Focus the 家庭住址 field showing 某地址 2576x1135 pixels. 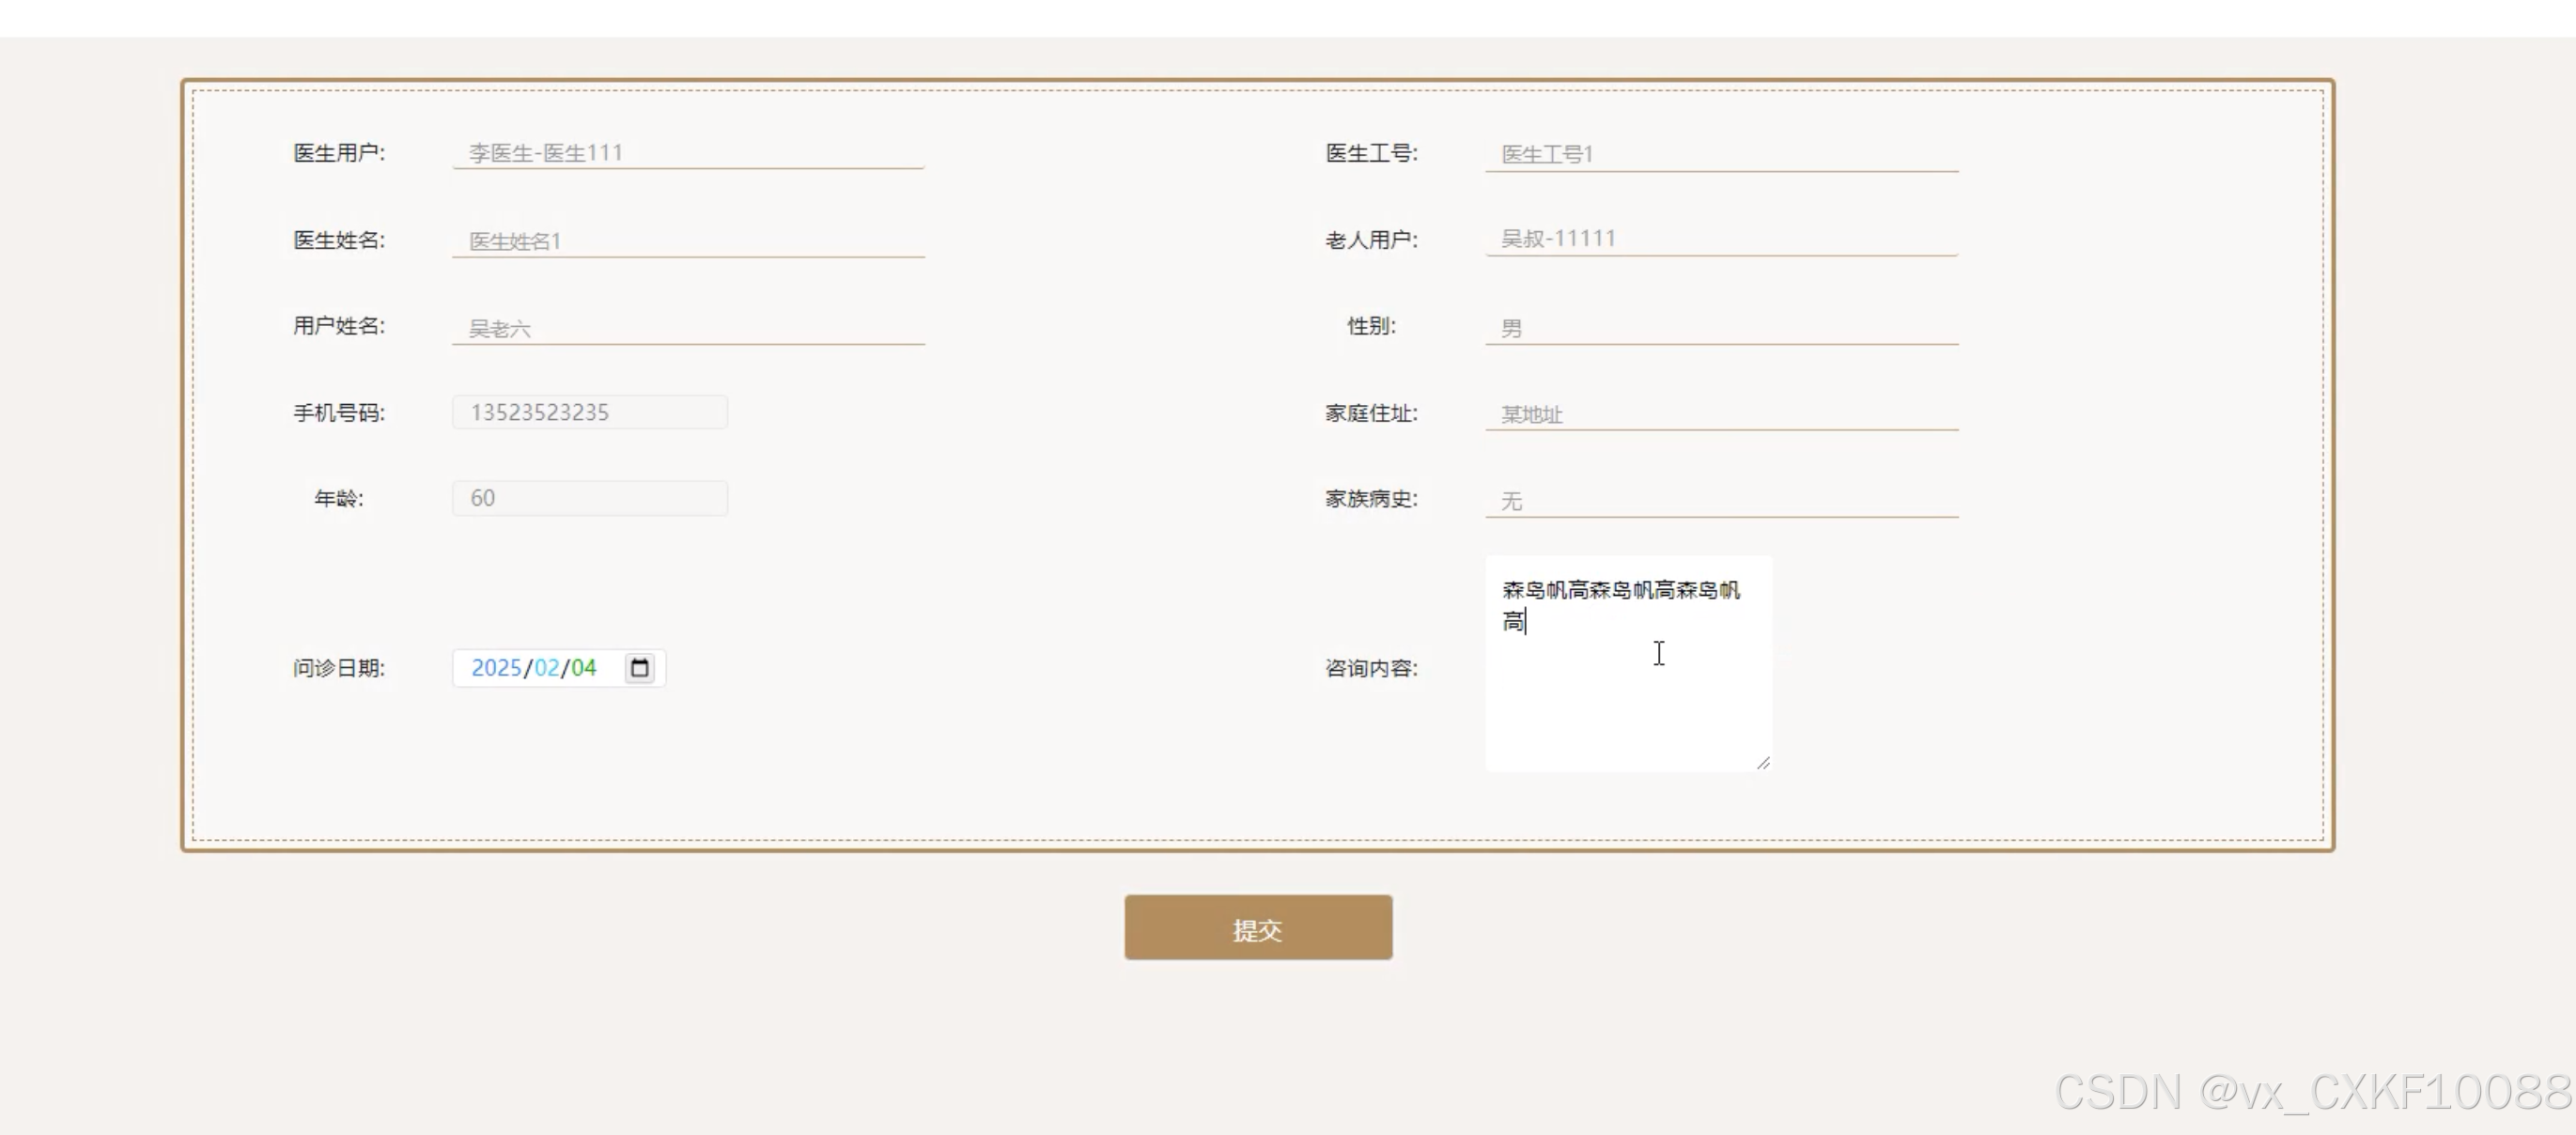1720,414
